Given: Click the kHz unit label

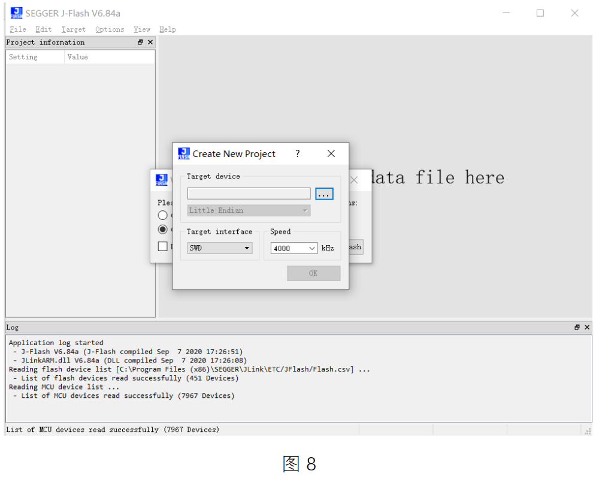Looking at the screenshot, I should point(328,248).
